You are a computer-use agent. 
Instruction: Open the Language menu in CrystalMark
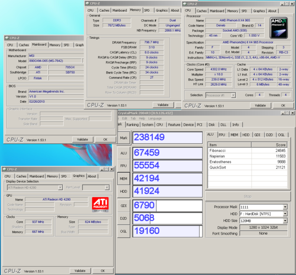coord(155,119)
